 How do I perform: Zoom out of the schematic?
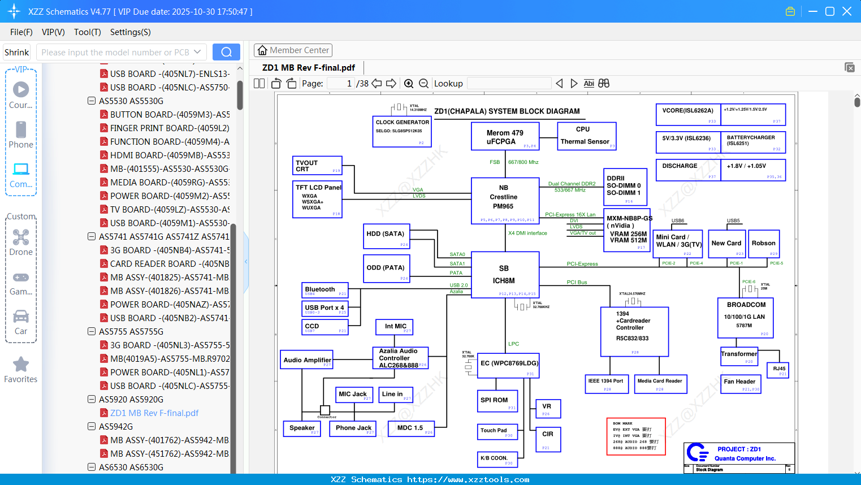pos(423,84)
